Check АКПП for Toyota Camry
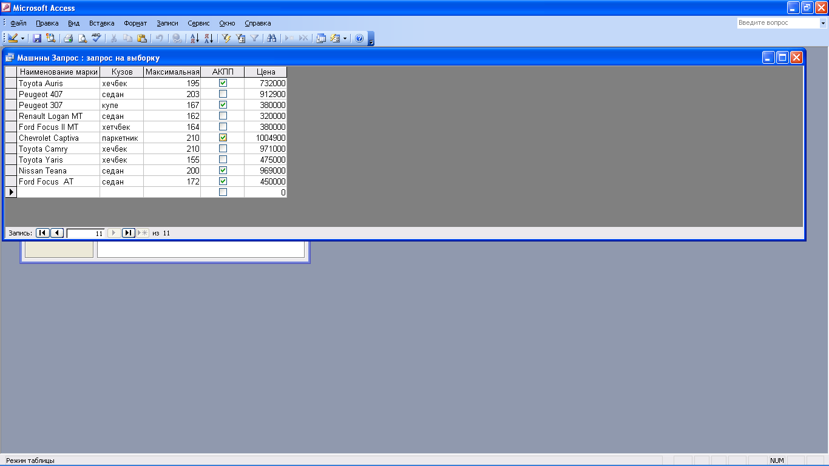This screenshot has height=466, width=829. pos(223,149)
